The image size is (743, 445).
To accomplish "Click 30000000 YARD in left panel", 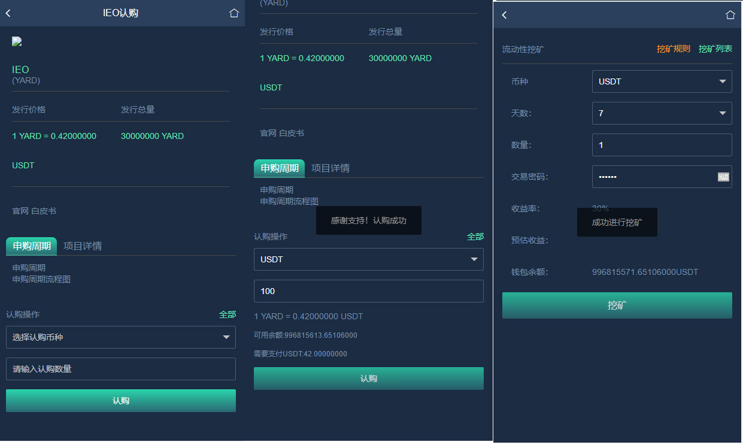I will coord(152,136).
